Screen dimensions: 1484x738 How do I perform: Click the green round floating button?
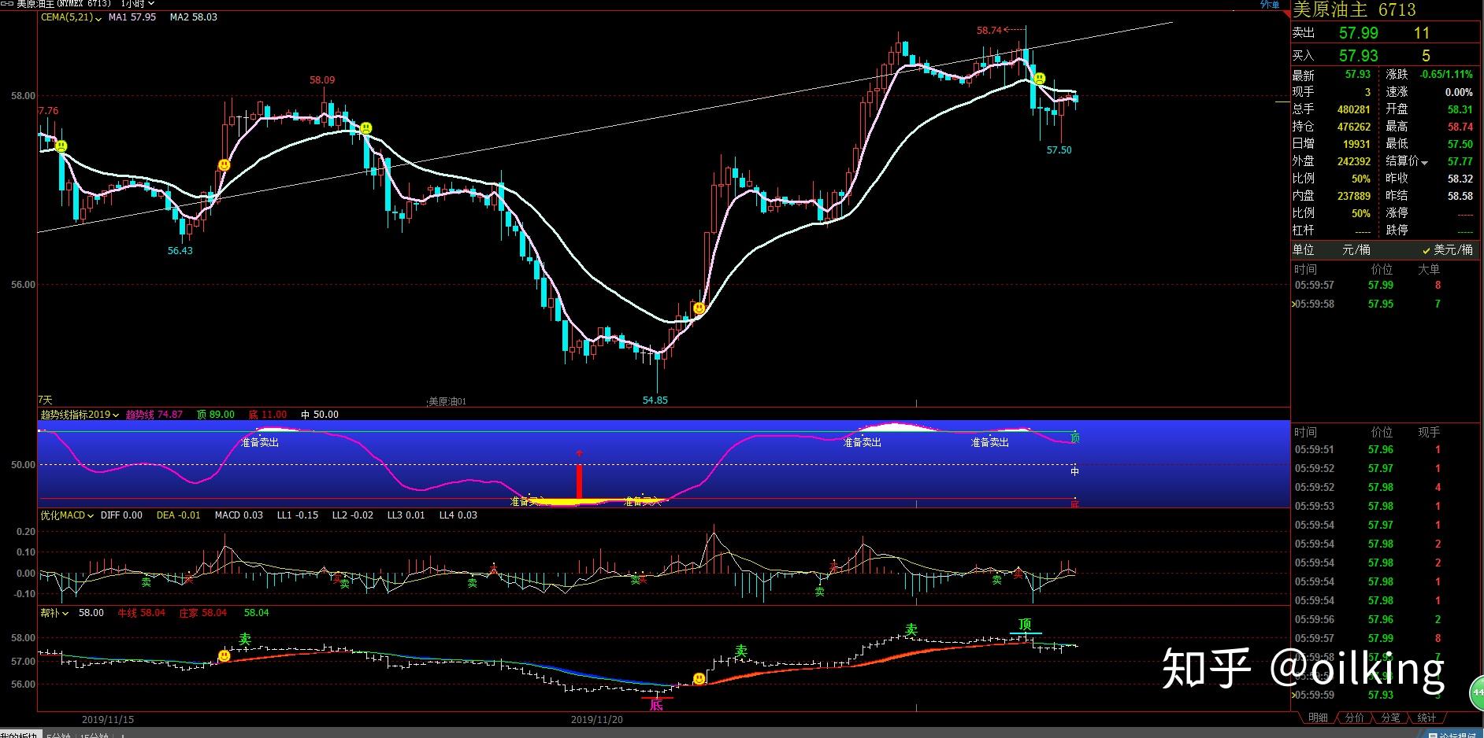[x=1477, y=692]
